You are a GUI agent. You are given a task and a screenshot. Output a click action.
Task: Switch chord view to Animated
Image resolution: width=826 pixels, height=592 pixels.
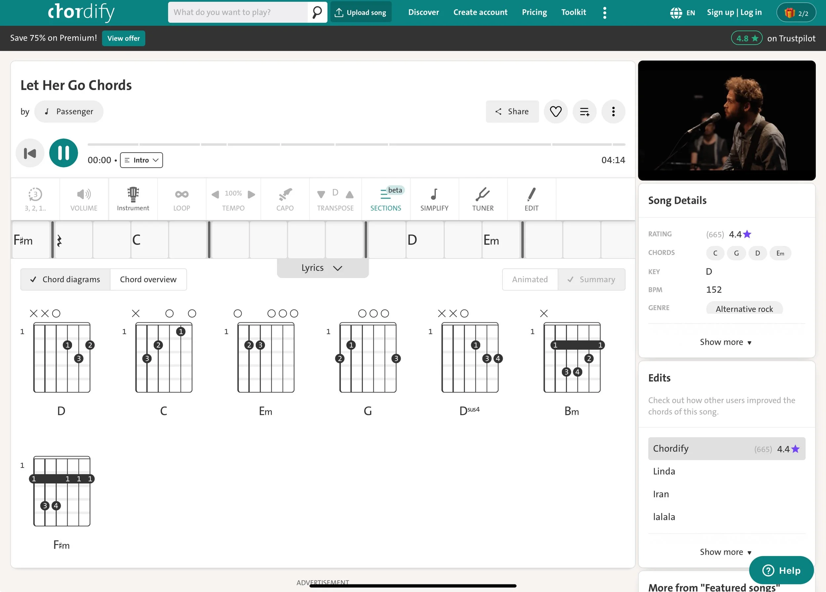(x=530, y=279)
